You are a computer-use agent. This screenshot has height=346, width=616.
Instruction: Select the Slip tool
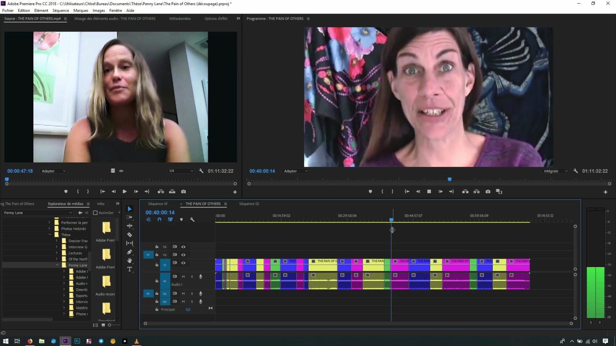click(x=129, y=243)
